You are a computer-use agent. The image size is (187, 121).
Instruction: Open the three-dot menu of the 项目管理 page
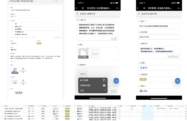(179, 8)
